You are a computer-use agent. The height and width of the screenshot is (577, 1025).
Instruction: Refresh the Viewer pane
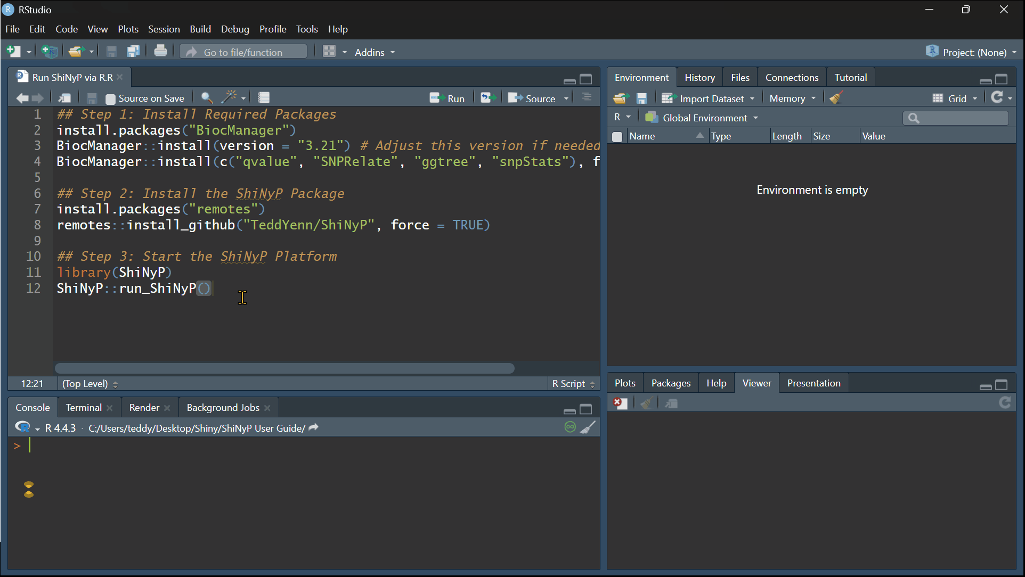point(1005,403)
